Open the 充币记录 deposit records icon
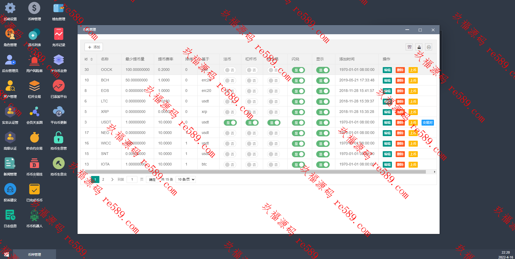Screen dimensions: 515x259 click(x=59, y=37)
